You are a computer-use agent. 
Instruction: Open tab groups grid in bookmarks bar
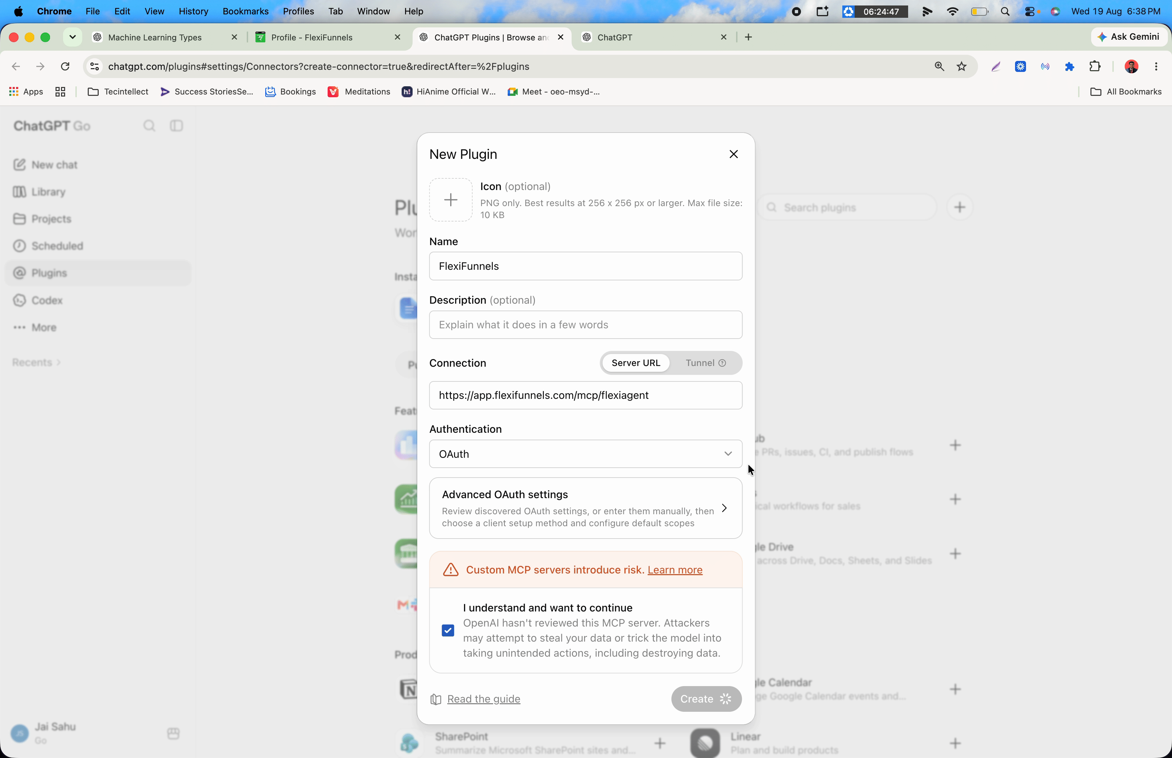pyautogui.click(x=60, y=91)
